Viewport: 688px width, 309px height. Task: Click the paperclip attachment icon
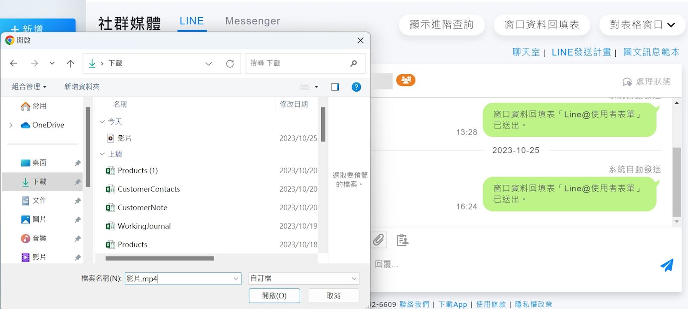(x=378, y=240)
